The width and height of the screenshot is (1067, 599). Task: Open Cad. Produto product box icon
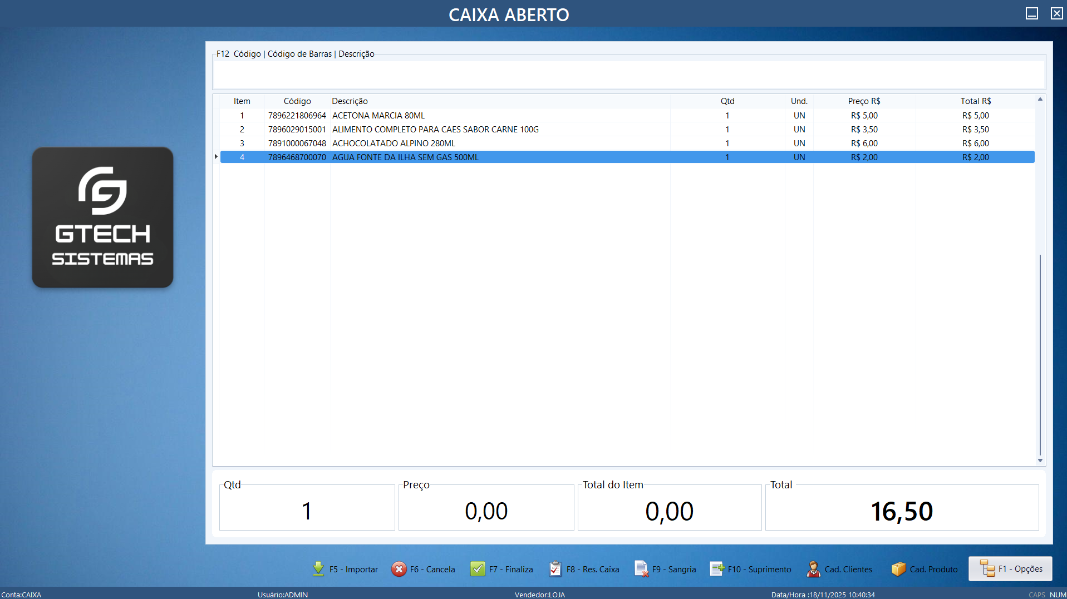899,568
